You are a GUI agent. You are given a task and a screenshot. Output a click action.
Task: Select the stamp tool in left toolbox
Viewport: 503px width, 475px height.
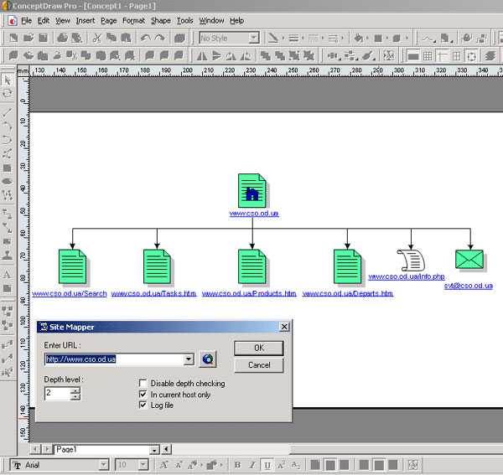click(8, 256)
